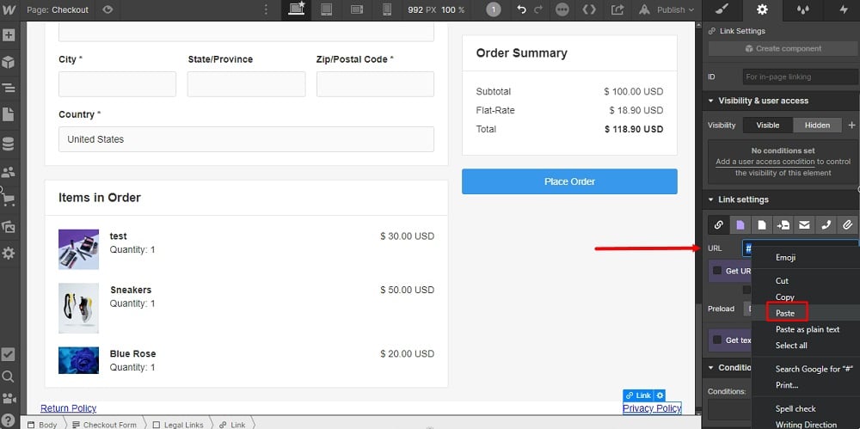
Task: Open the CMS collections panel
Action: pyautogui.click(x=9, y=144)
